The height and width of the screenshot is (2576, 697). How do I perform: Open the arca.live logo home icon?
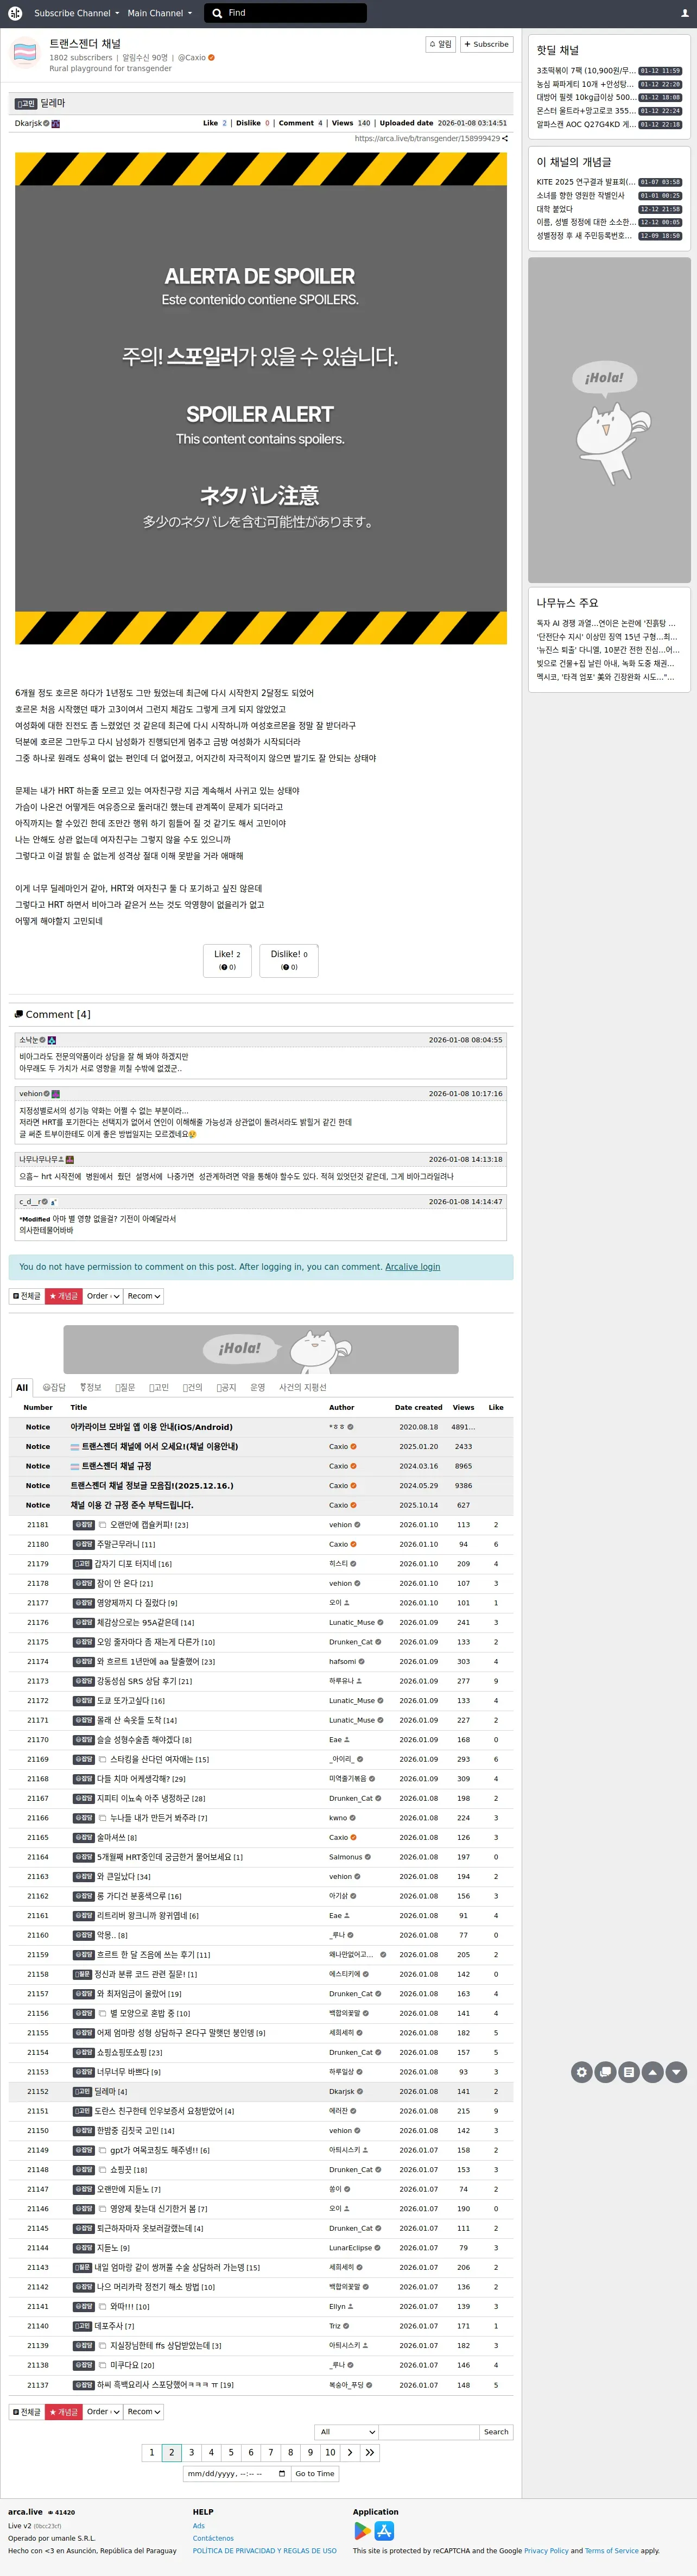(15, 13)
